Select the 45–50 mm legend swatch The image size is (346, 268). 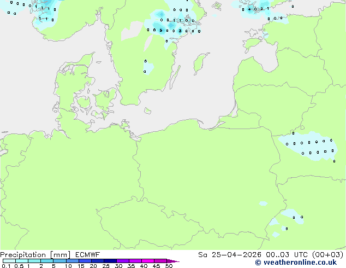click(x=160, y=261)
